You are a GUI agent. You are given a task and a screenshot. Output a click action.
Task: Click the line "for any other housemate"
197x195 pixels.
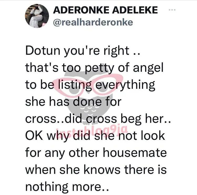pos(96,153)
